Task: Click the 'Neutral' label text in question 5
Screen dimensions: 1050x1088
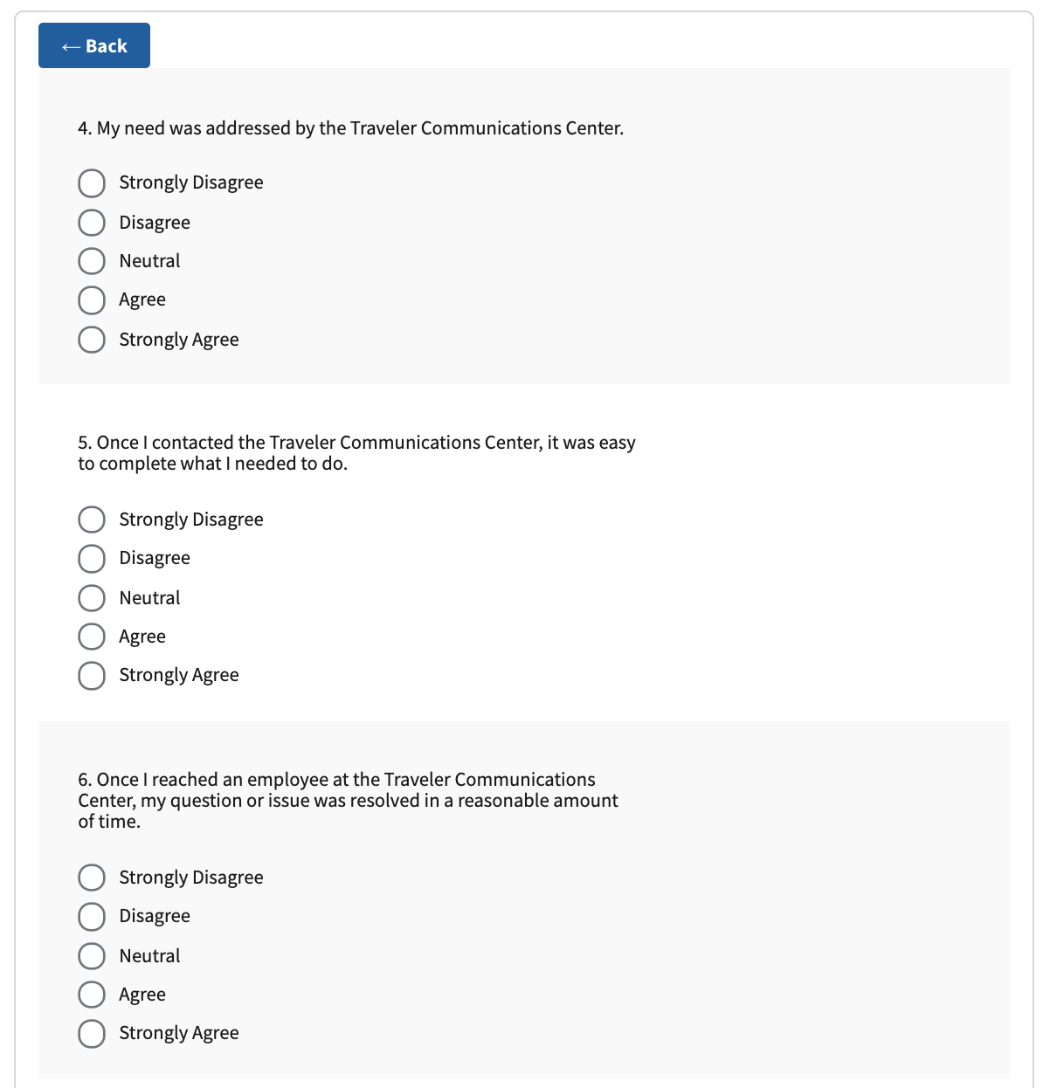Action: (x=149, y=598)
